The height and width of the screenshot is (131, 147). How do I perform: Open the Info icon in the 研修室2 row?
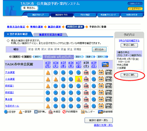point(109,93)
